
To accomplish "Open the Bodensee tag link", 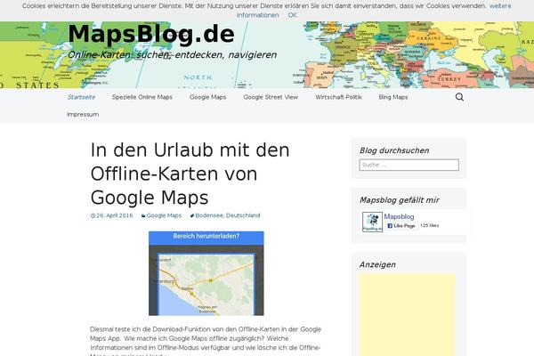I will click(x=209, y=215).
